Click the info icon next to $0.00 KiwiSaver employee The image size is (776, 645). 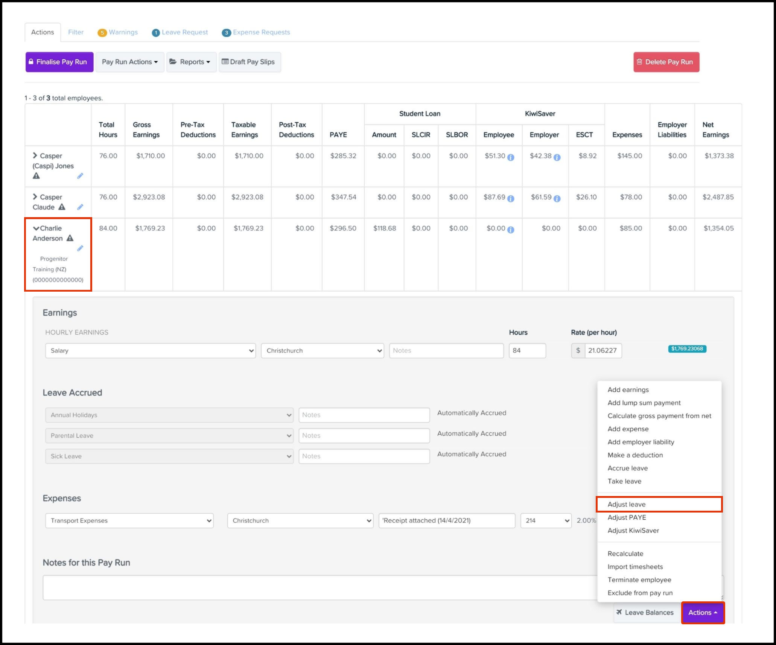511,230
